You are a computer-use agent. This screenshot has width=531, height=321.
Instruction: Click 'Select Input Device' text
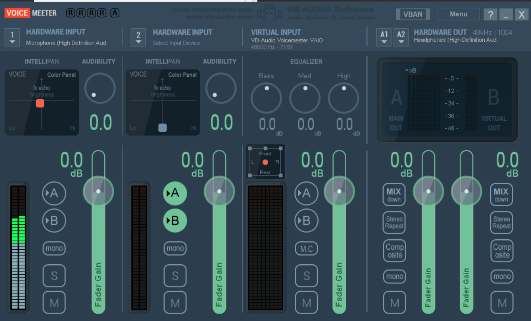(x=176, y=43)
